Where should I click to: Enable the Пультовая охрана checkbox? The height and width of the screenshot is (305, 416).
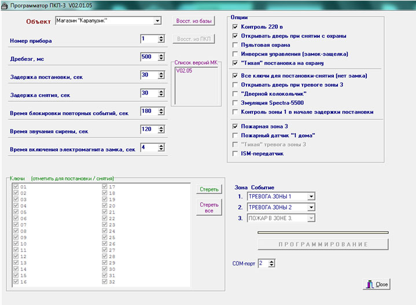235,45
